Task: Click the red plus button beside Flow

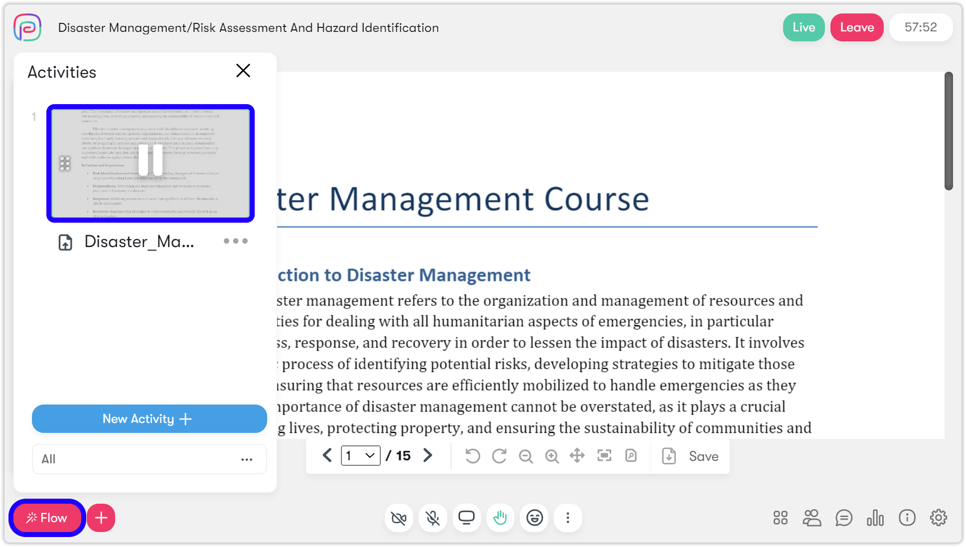Action: point(101,518)
